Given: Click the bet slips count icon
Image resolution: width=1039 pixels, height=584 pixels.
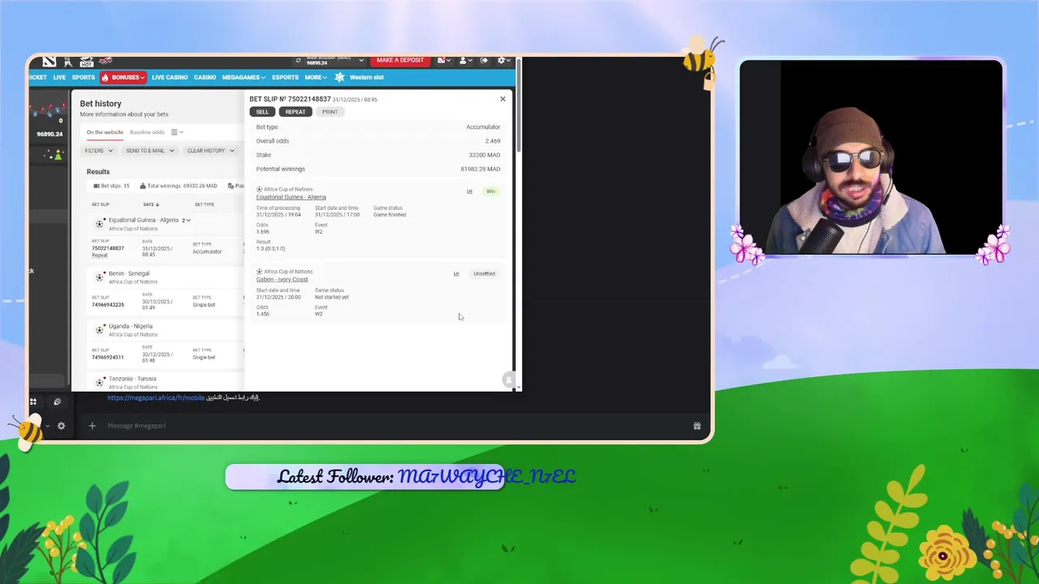Looking at the screenshot, I should (97, 186).
